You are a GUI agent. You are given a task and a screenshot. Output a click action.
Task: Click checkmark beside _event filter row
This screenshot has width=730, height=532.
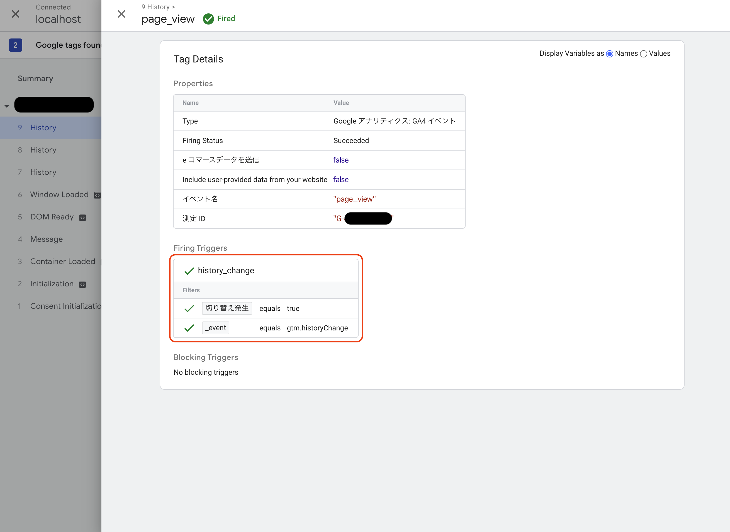pyautogui.click(x=189, y=328)
